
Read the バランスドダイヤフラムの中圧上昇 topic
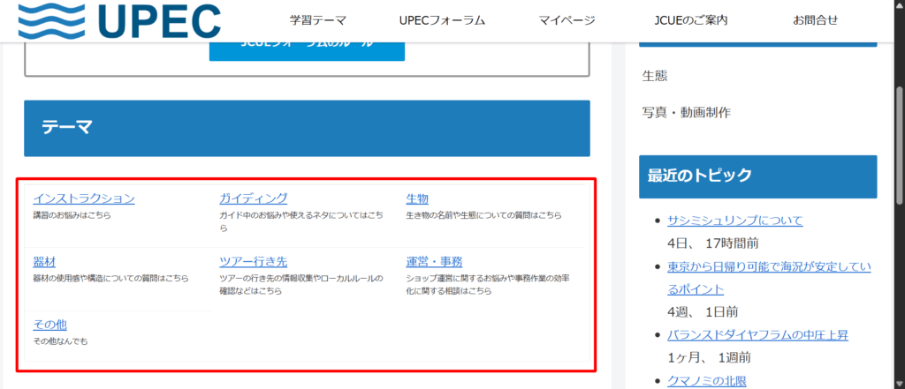pyautogui.click(x=758, y=335)
